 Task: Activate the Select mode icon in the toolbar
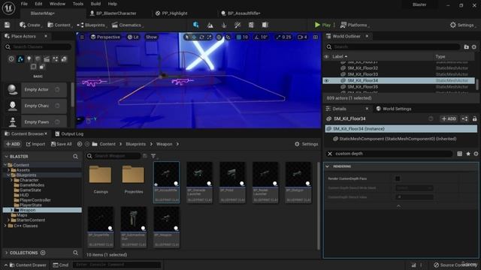[x=195, y=25]
